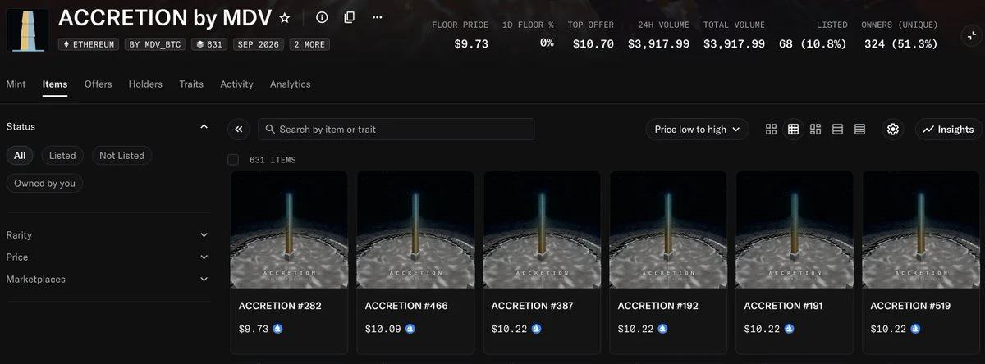Click marketplace icon on ACCRETION #191 price
985x364 pixels.
790,329
